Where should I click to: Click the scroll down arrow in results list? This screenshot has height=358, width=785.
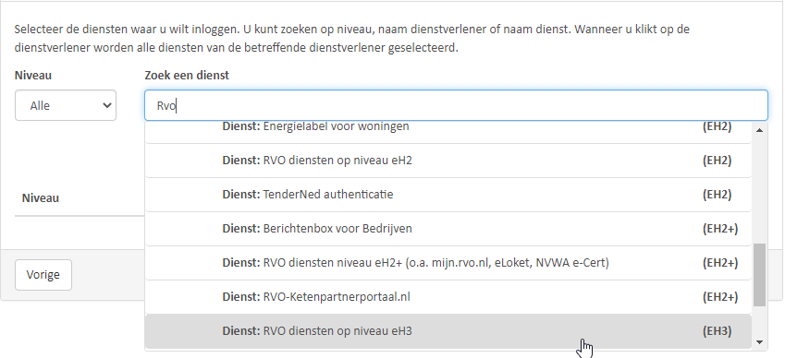[759, 342]
